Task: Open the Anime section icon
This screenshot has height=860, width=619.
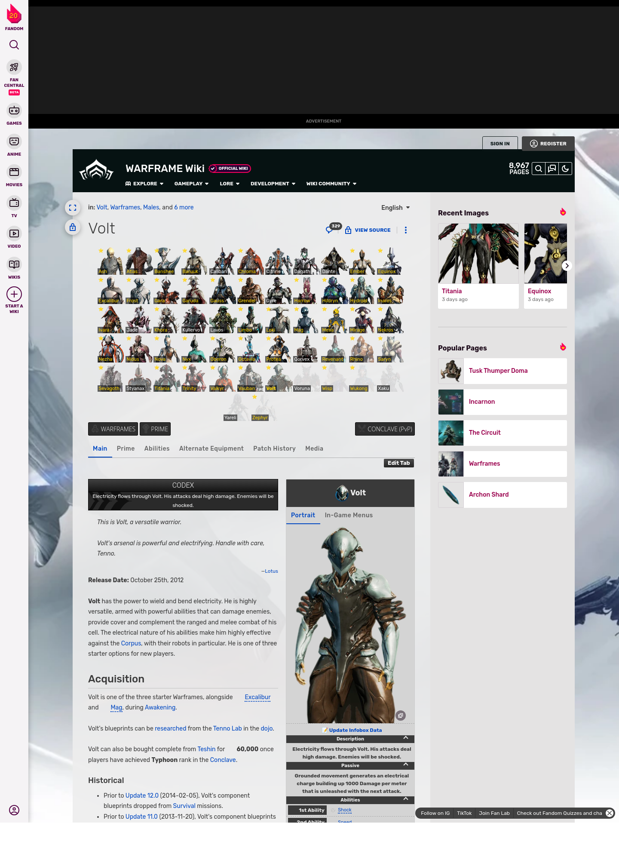Action: (14, 141)
